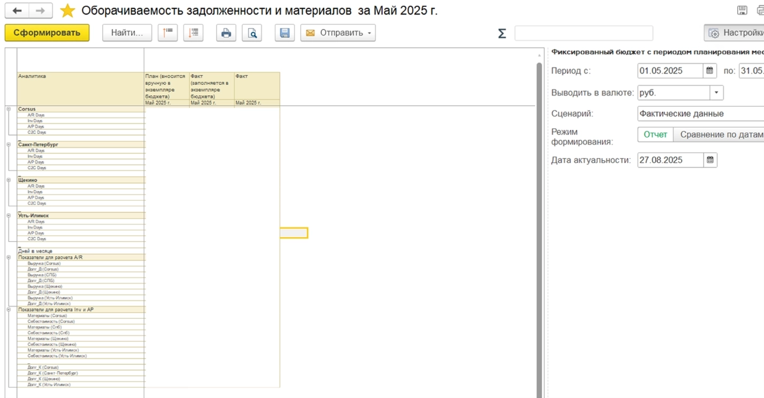Open calendar for "Дата актуальности" field
764x398 pixels.
click(x=710, y=160)
